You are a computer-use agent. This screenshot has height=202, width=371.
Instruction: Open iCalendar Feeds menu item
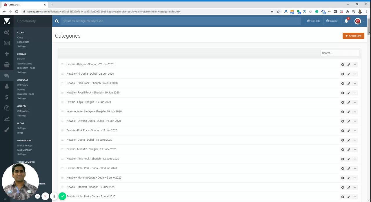coord(26,94)
